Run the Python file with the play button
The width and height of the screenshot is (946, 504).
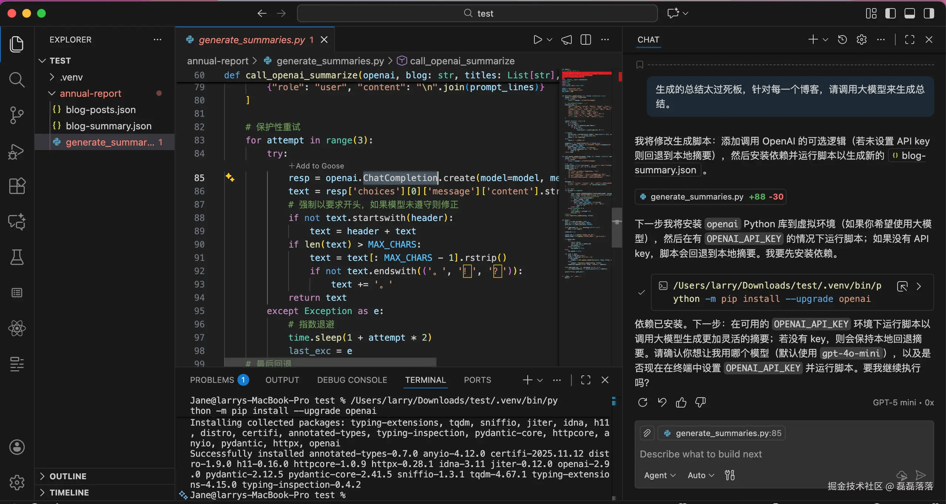[537, 40]
